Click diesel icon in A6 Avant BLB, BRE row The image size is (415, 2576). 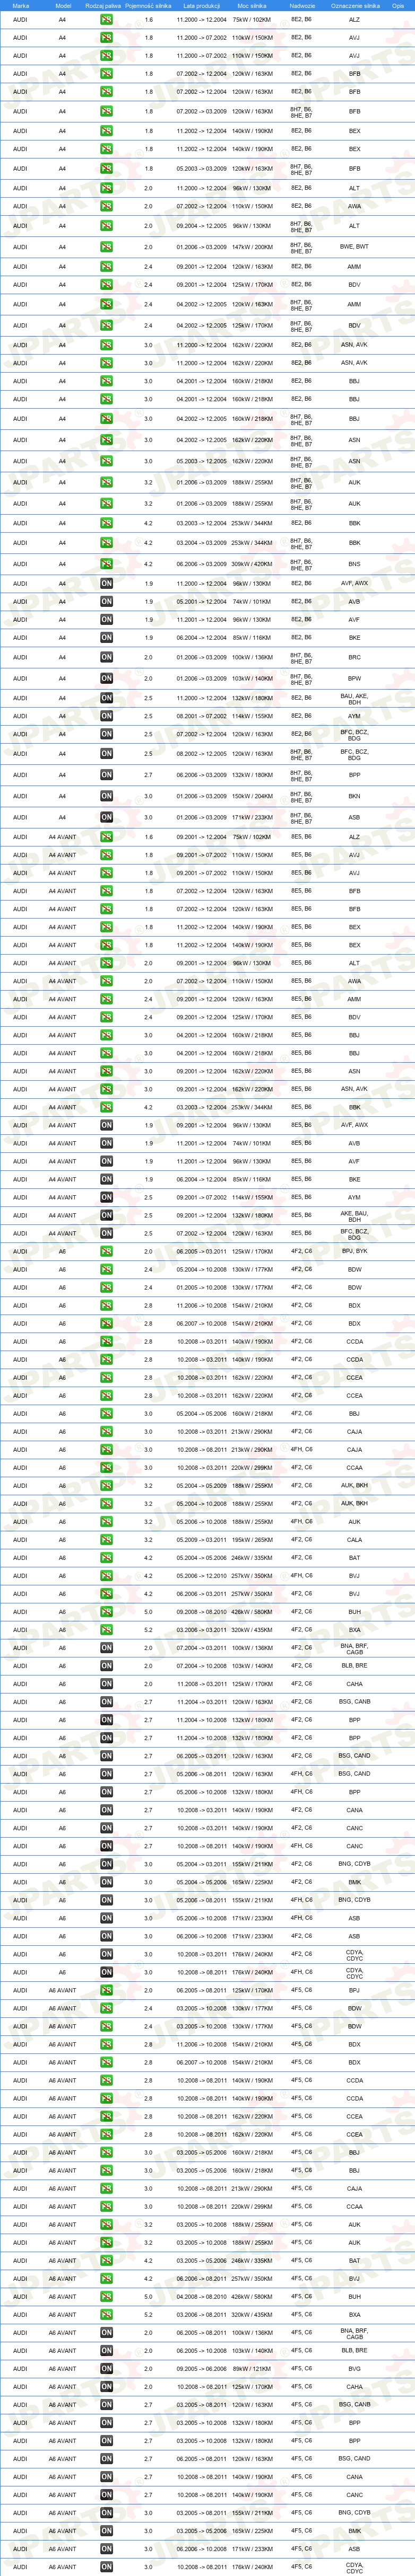coord(106,2351)
